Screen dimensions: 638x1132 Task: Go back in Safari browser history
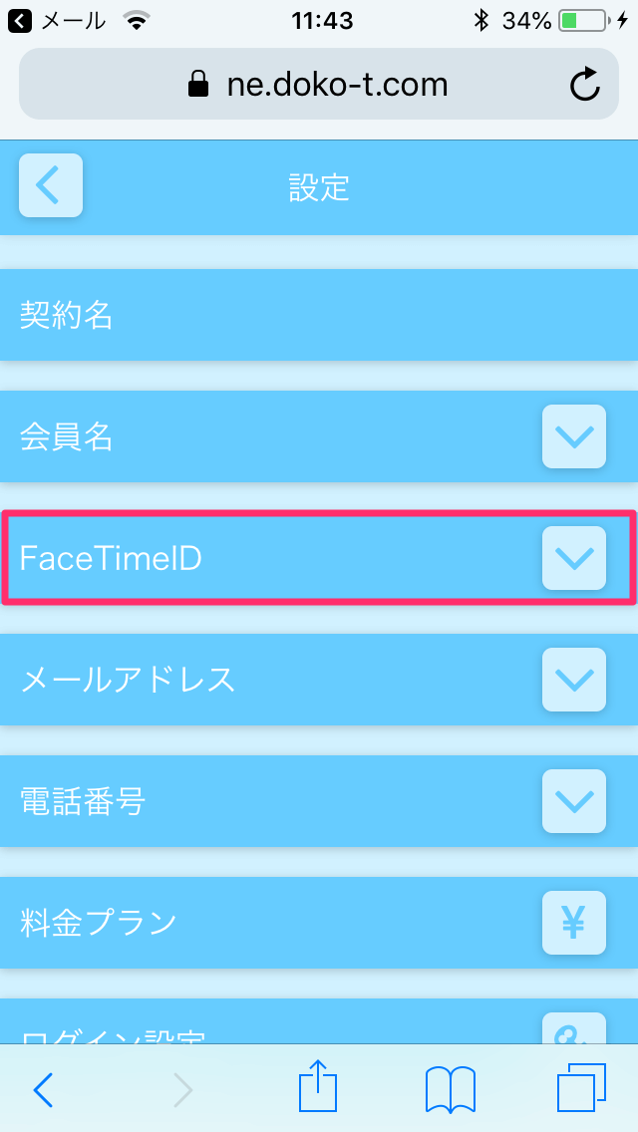click(x=43, y=1089)
